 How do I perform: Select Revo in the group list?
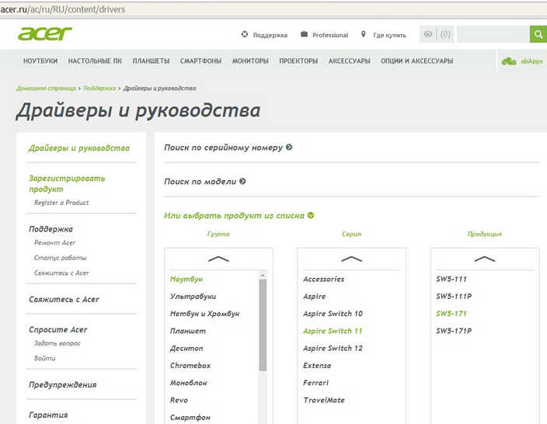[x=179, y=400]
